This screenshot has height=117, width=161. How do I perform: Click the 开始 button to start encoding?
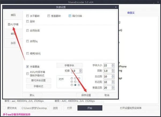pyautogui.click(x=89, y=108)
